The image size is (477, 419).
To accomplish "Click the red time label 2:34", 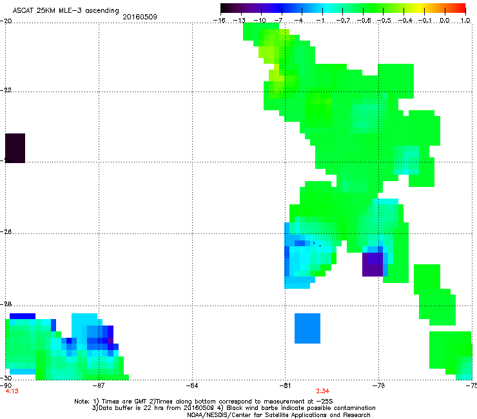I will click(322, 391).
